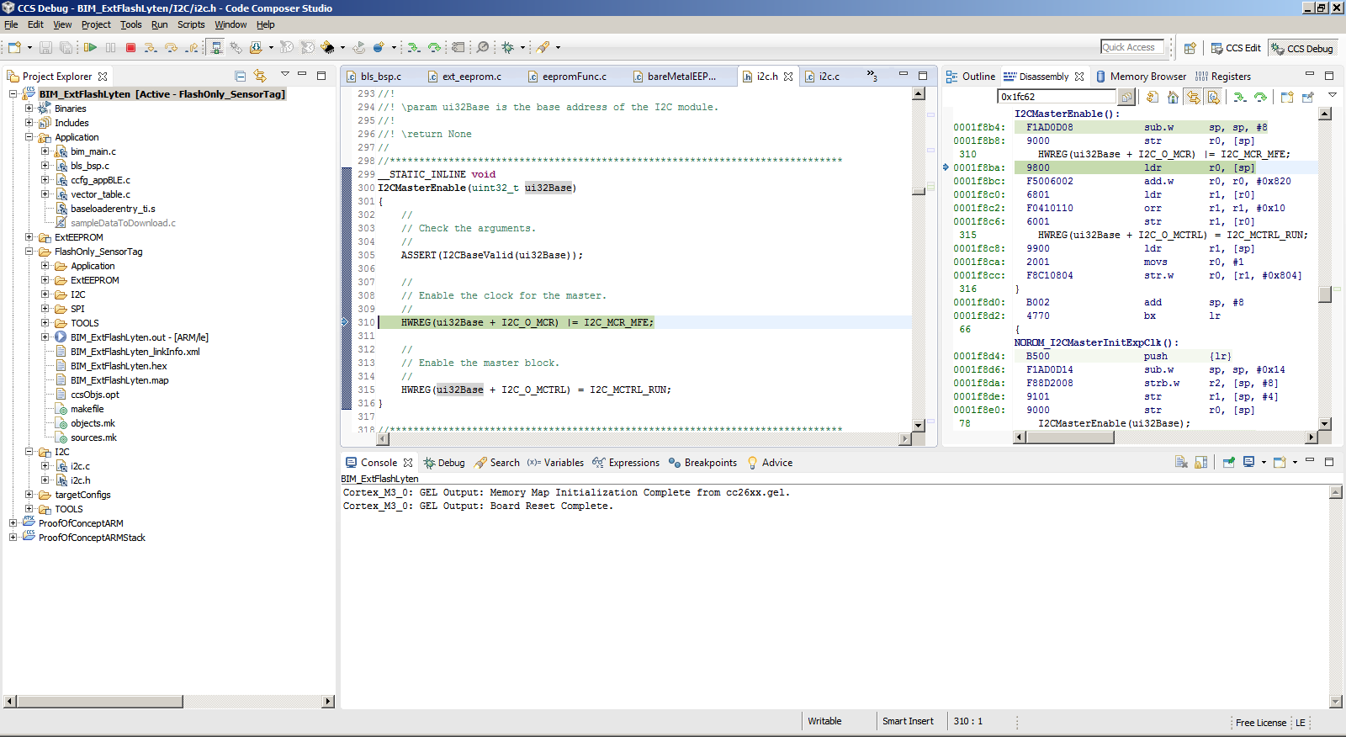The width and height of the screenshot is (1346, 737).
Task: Switch to the Memory Browser tab
Action: [1147, 77]
